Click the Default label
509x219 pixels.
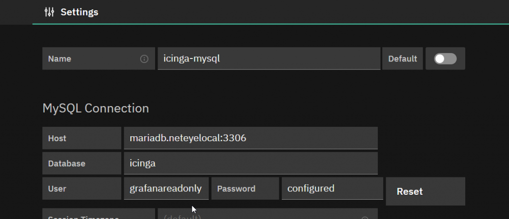click(x=403, y=58)
